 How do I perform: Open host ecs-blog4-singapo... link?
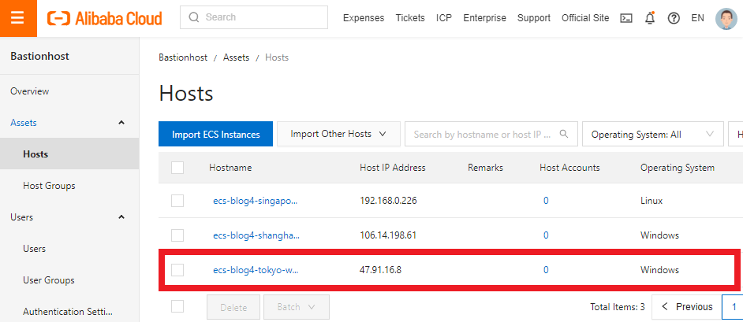tap(256, 201)
